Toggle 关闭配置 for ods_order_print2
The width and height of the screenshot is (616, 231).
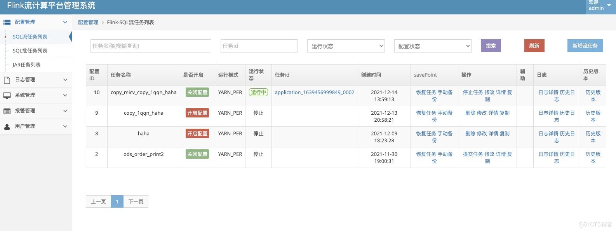click(x=197, y=154)
